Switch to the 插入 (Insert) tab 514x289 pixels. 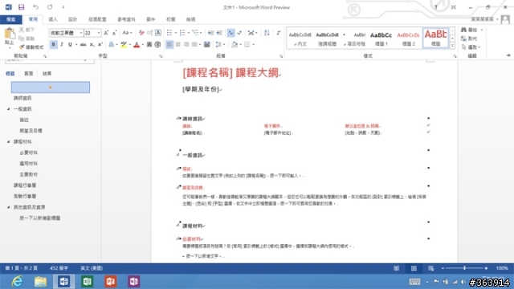coord(53,19)
